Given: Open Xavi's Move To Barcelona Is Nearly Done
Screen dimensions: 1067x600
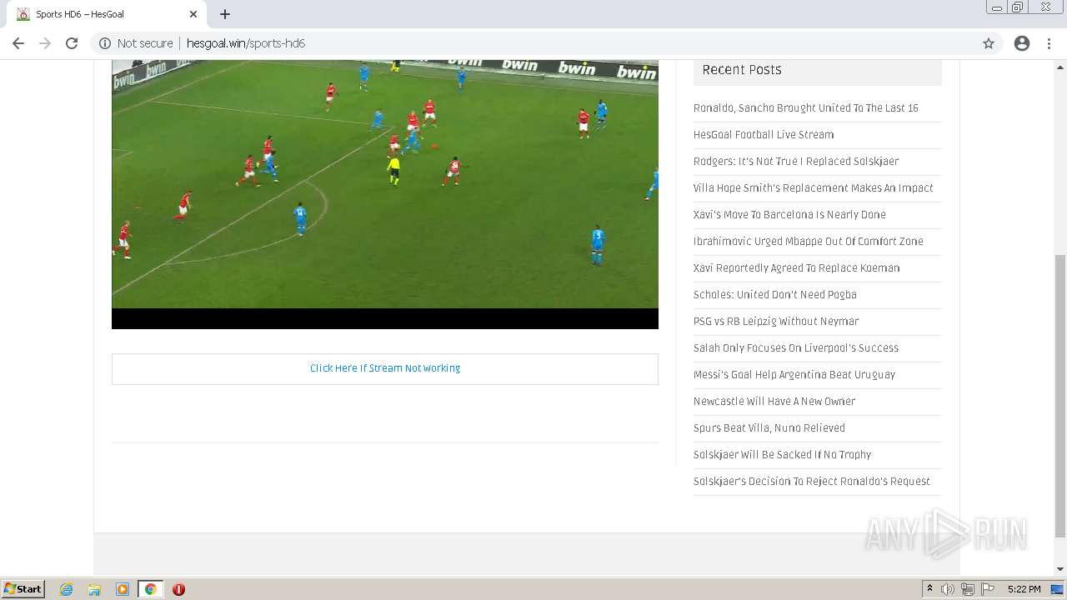Looking at the screenshot, I should [x=789, y=215].
